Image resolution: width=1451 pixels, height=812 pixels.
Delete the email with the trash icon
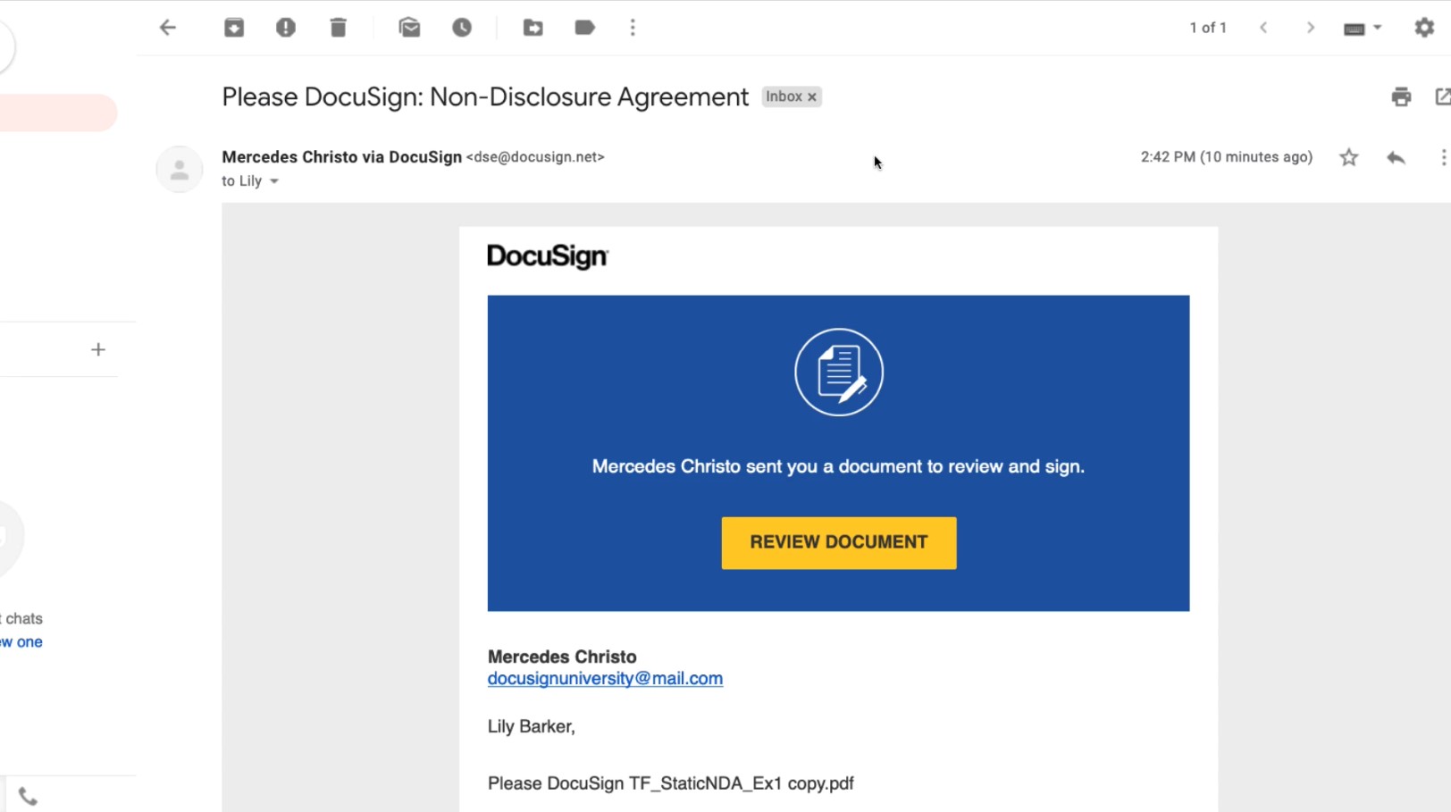[x=338, y=28]
